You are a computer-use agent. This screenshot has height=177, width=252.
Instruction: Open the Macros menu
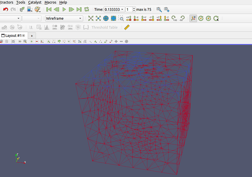(x=50, y=2)
